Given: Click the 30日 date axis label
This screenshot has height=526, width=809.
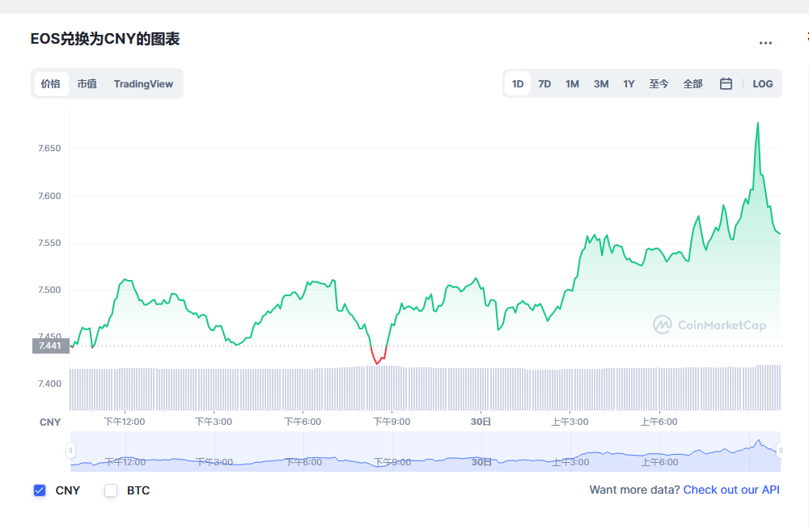Looking at the screenshot, I should point(481,422).
